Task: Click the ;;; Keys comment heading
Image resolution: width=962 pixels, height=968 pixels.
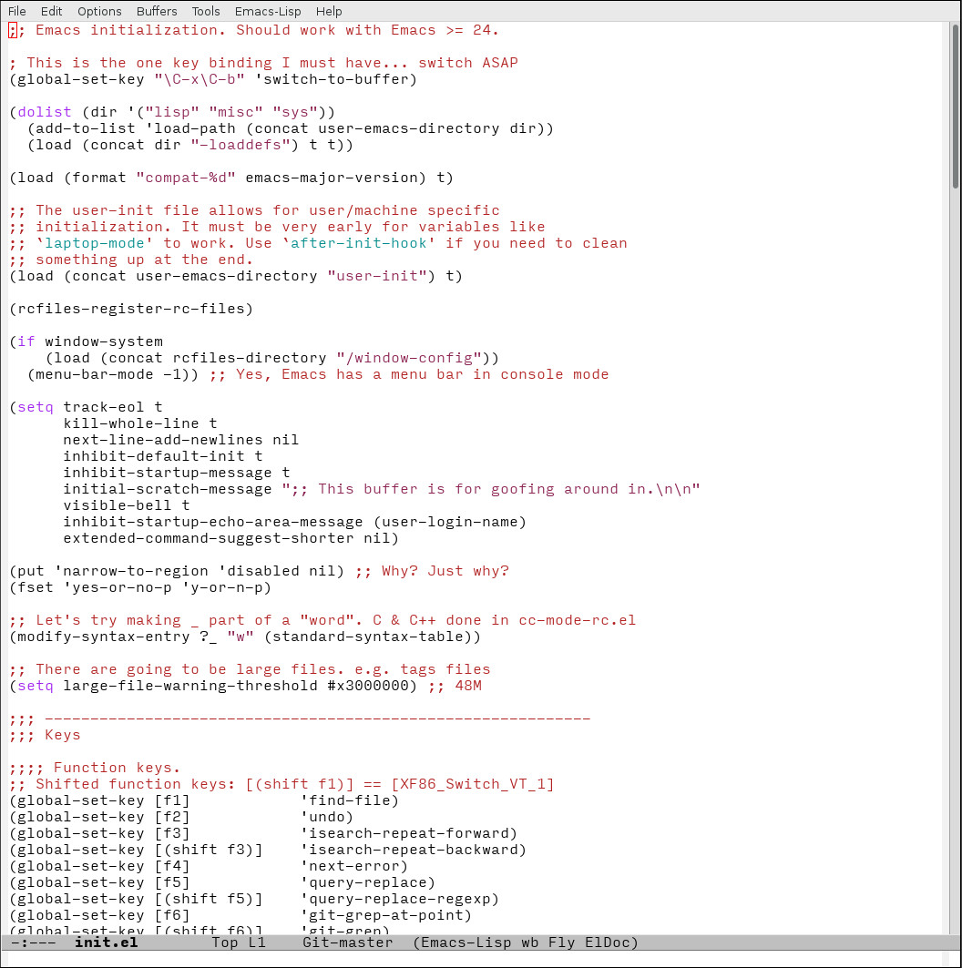Action: point(45,735)
